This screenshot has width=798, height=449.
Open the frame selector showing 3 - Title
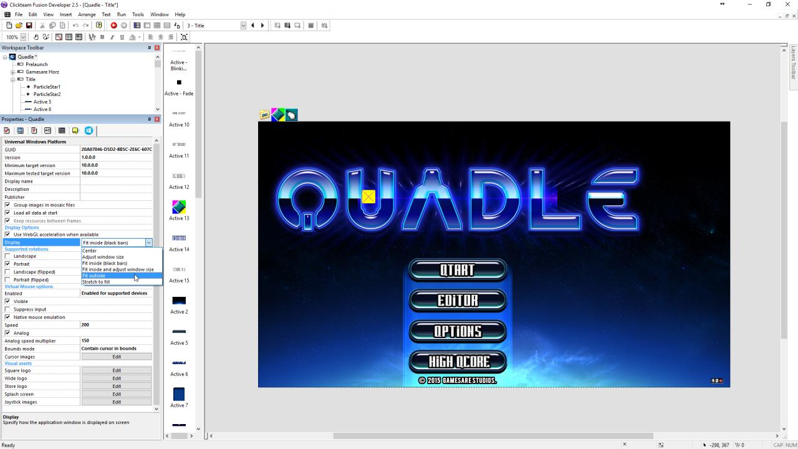pos(243,25)
